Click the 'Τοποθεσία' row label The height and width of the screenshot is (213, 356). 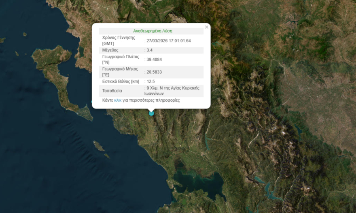(x=112, y=91)
